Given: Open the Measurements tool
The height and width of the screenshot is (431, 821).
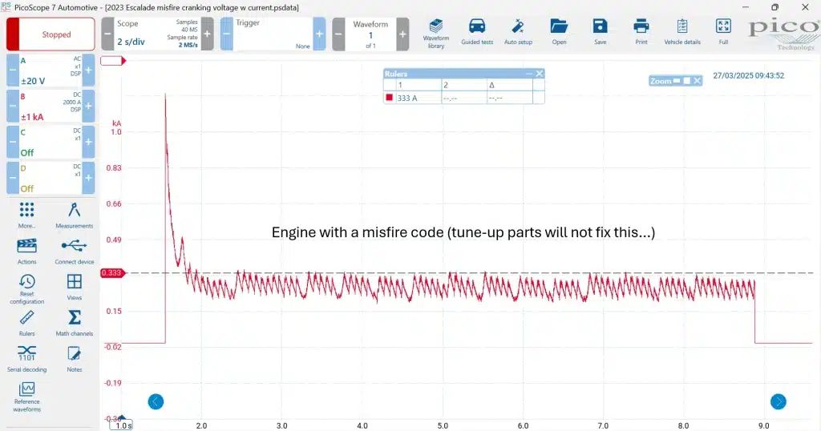Looking at the screenshot, I should click(74, 215).
